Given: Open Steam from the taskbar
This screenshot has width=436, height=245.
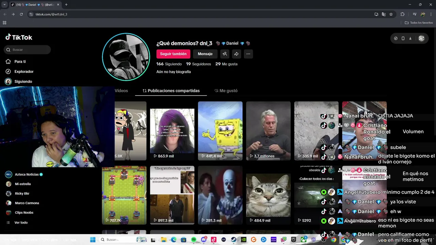Looking at the screenshot, I should [x=234, y=240].
